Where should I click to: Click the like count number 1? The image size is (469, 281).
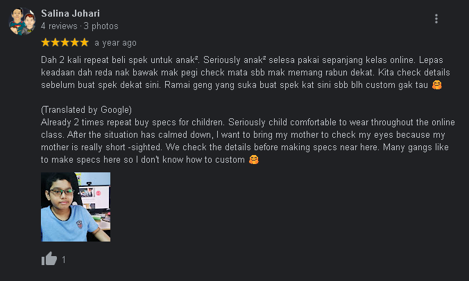tap(64, 260)
